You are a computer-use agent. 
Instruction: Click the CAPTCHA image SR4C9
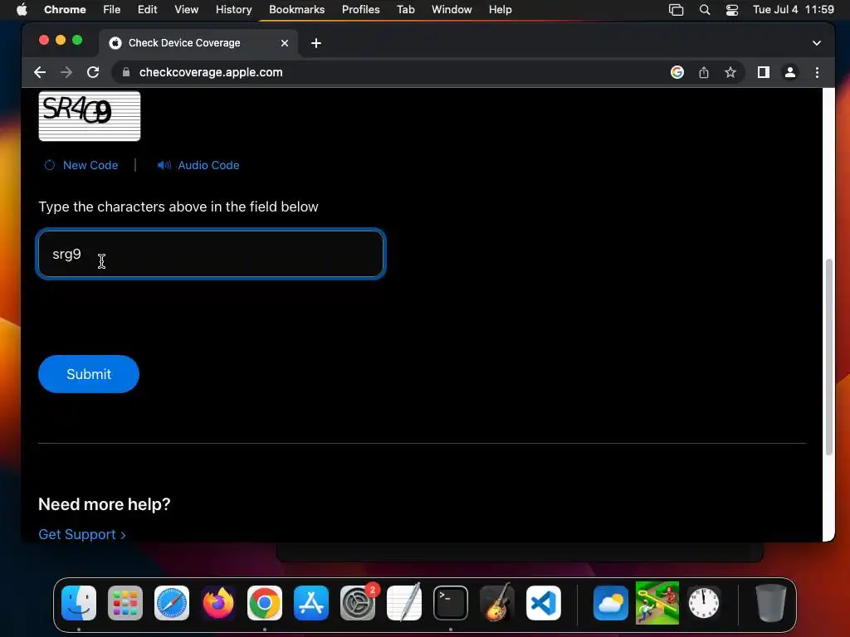click(x=90, y=116)
